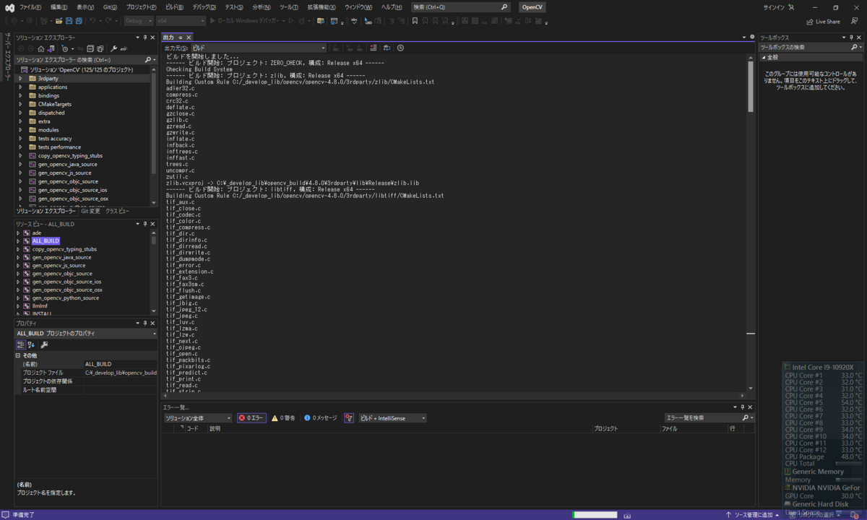The image size is (867, 520).
Task: Toggle the 0 Messages filter button
Action: point(320,417)
